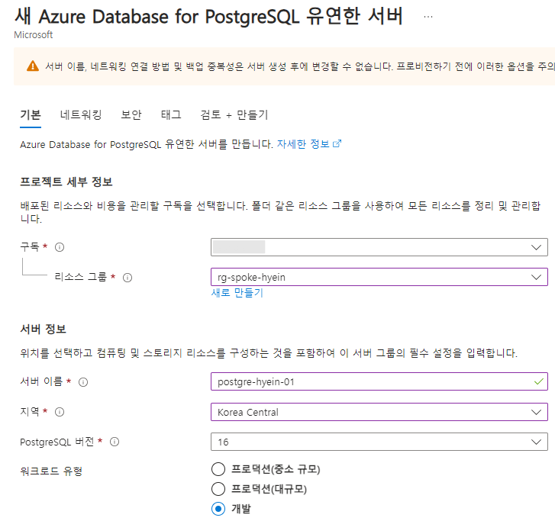Viewport: 555px width, 521px height.
Task: Click the Microsoft publisher text under title
Action: 34,34
